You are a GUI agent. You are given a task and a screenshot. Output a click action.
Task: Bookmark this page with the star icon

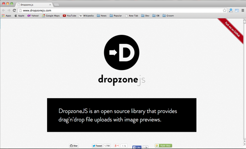[225, 11]
